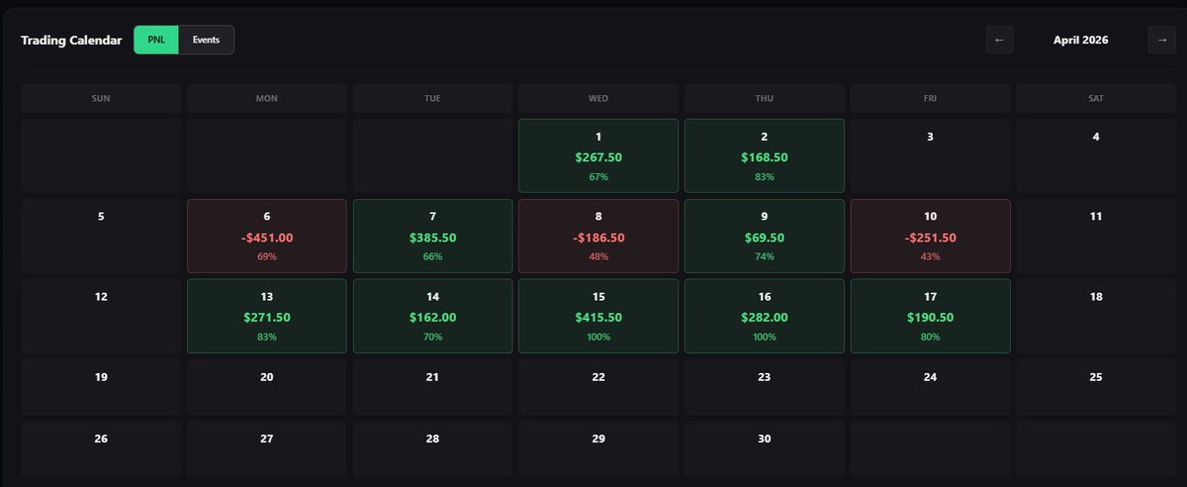Select April 2 cell showing $168.50

pyautogui.click(x=764, y=155)
